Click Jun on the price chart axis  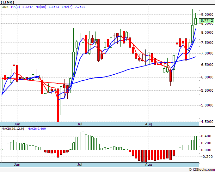(x=17, y=124)
